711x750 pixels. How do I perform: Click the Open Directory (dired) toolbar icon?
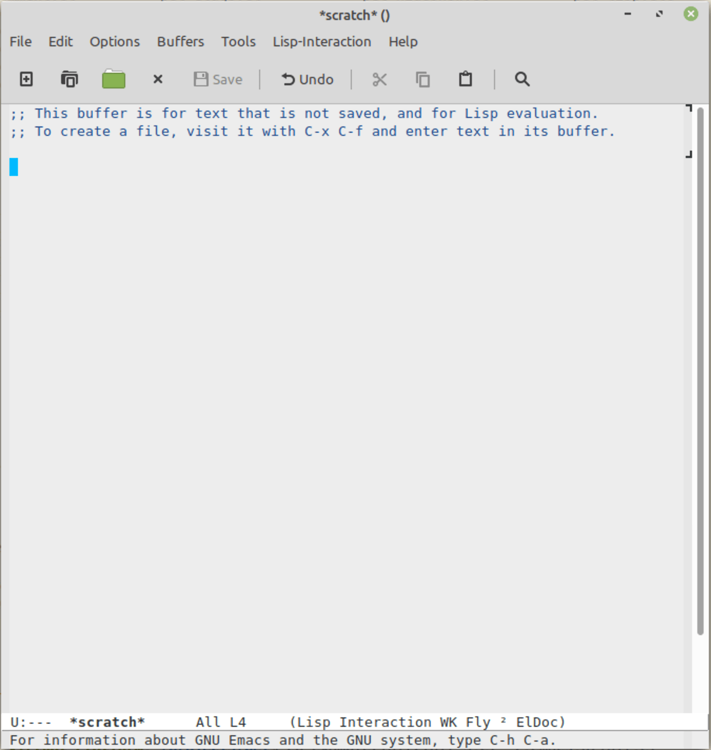[x=69, y=80]
